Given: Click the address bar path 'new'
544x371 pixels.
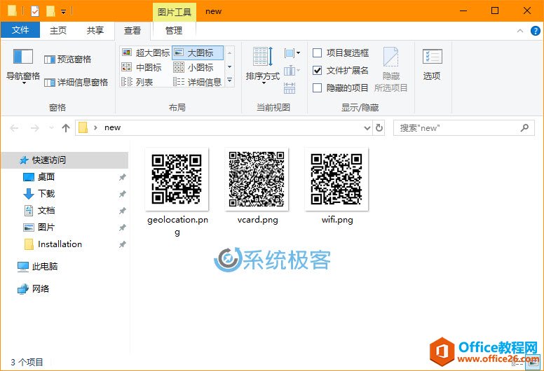Looking at the screenshot, I should pos(112,127).
